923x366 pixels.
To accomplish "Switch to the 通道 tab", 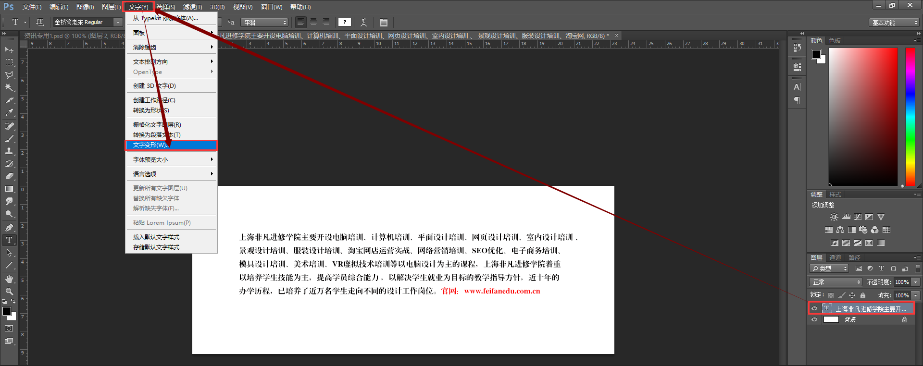I will click(835, 258).
